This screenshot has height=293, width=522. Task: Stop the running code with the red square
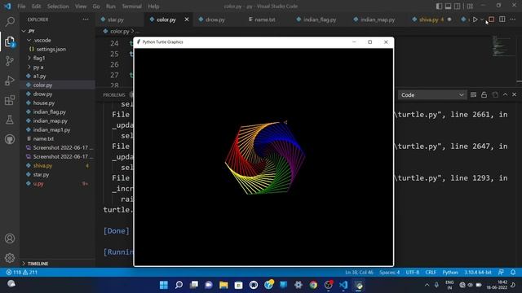coord(491,20)
